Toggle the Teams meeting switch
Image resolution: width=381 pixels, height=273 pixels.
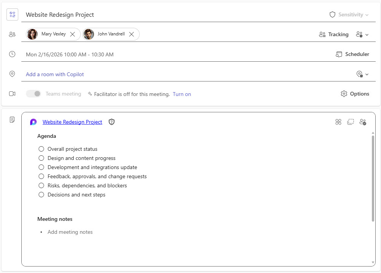pos(33,93)
